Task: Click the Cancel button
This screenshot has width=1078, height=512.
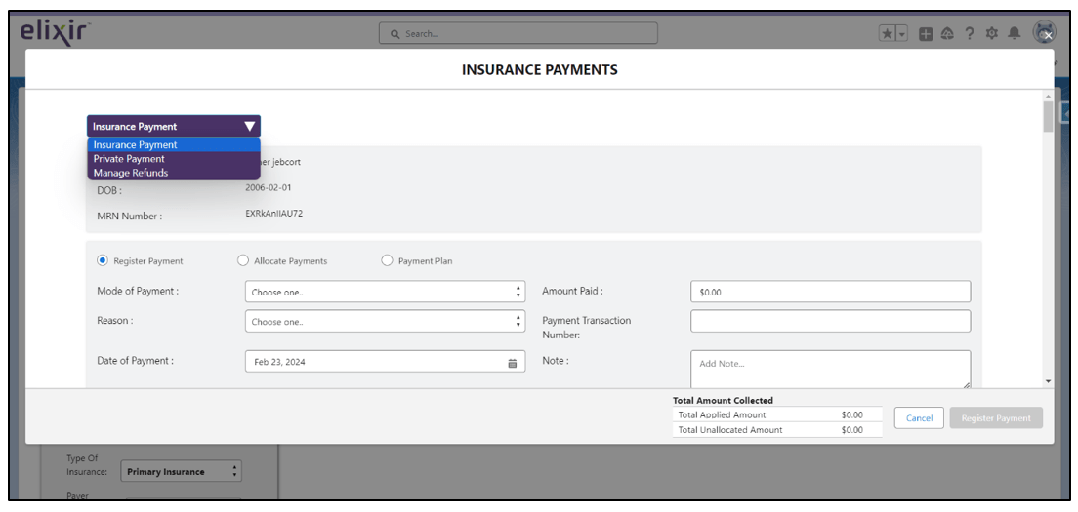Action: tap(919, 418)
